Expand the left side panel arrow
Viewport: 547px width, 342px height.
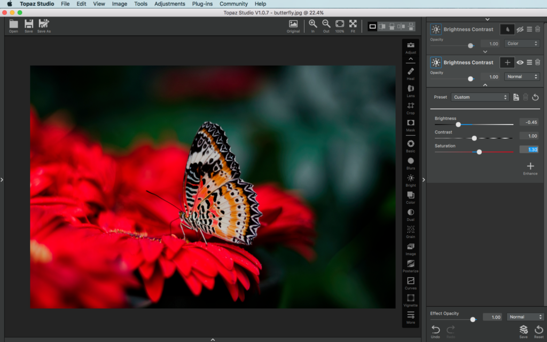click(2, 180)
